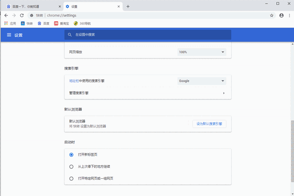Open a new tab with plus button
Viewport: 294px width, 196px height.
[x=128, y=7]
